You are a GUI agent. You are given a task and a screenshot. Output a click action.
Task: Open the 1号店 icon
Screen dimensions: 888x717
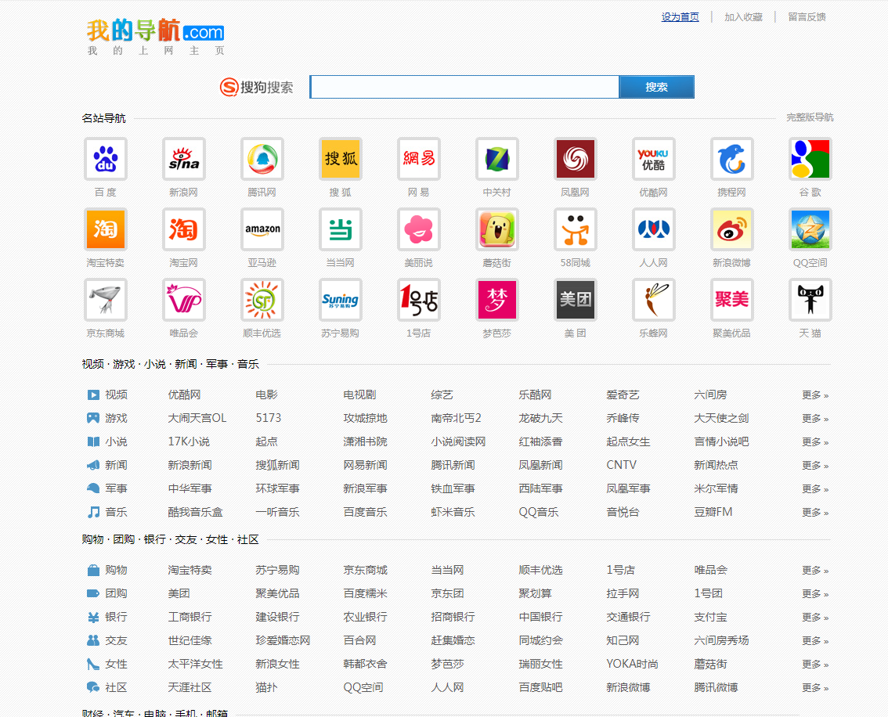(x=418, y=300)
